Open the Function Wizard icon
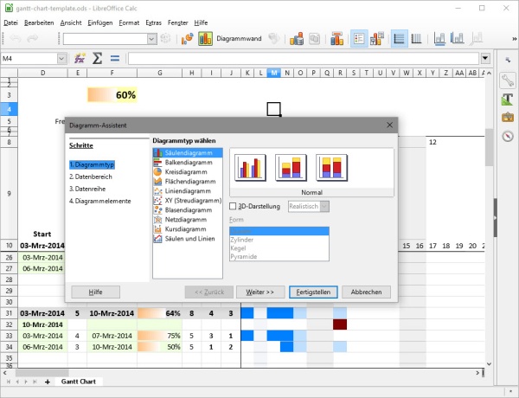The image size is (519, 398). (80, 59)
